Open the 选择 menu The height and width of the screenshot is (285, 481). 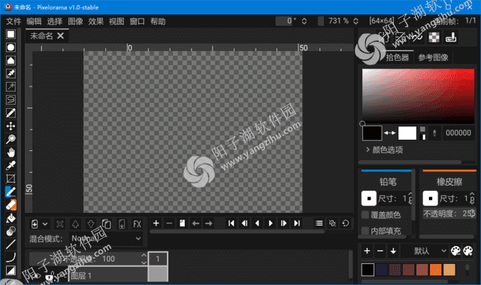click(55, 21)
